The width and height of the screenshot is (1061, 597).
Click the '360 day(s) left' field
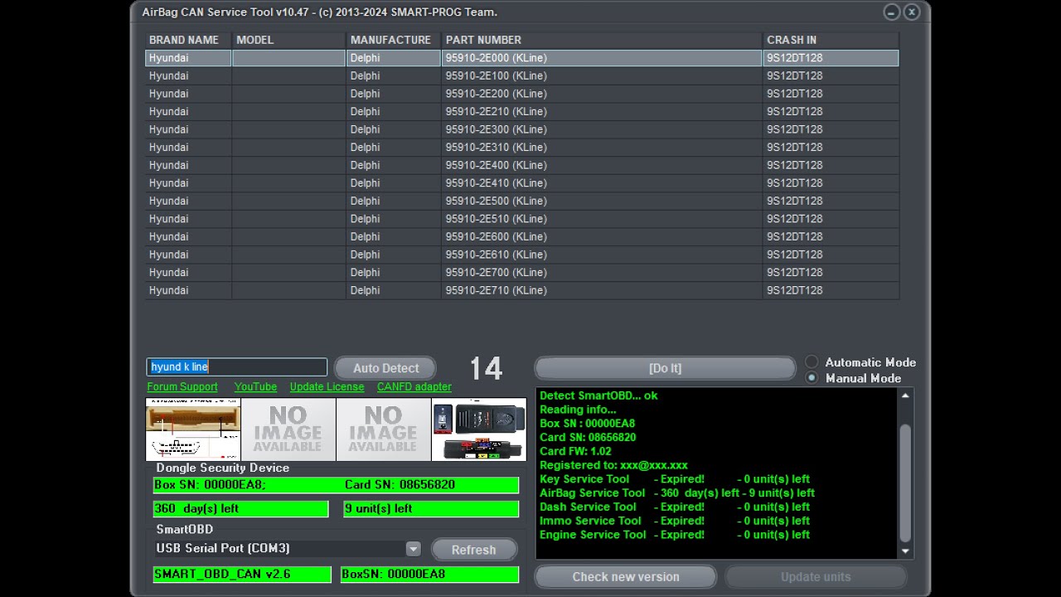click(240, 509)
